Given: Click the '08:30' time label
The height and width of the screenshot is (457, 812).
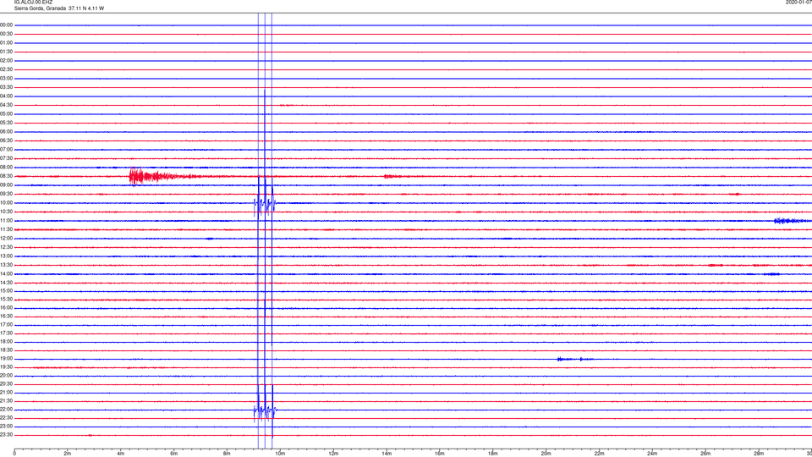Looking at the screenshot, I should [6, 176].
